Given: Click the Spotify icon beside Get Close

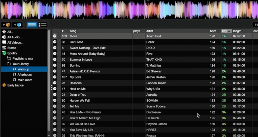Looking at the screenshot, I should pos(55,42).
